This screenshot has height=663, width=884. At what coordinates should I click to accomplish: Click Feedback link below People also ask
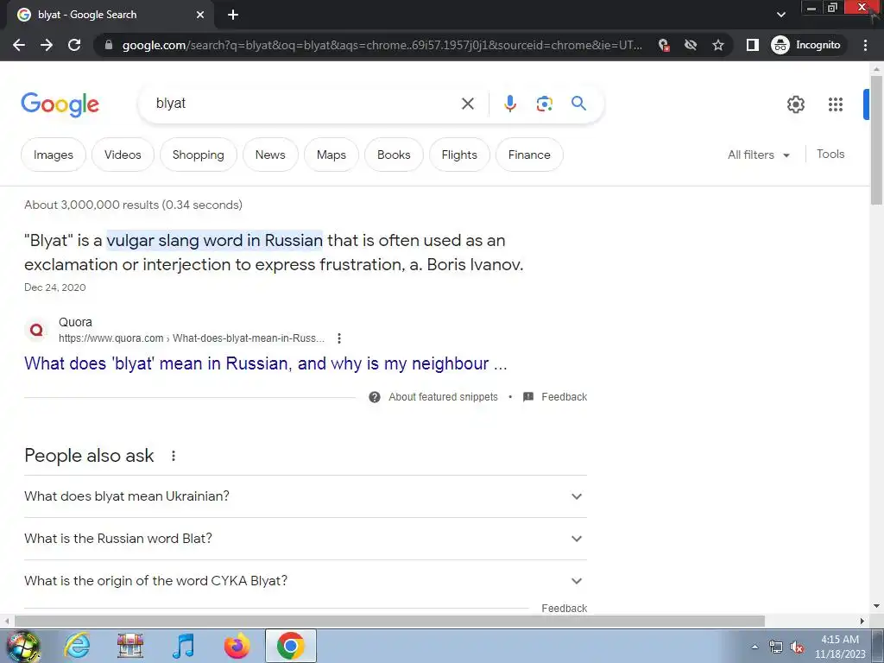(565, 609)
